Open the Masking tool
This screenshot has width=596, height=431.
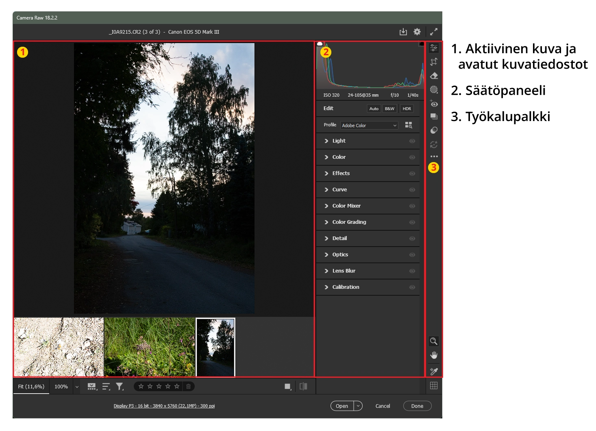tap(434, 90)
